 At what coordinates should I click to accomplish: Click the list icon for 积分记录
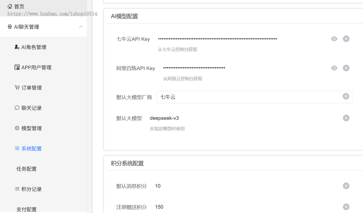[17, 189]
